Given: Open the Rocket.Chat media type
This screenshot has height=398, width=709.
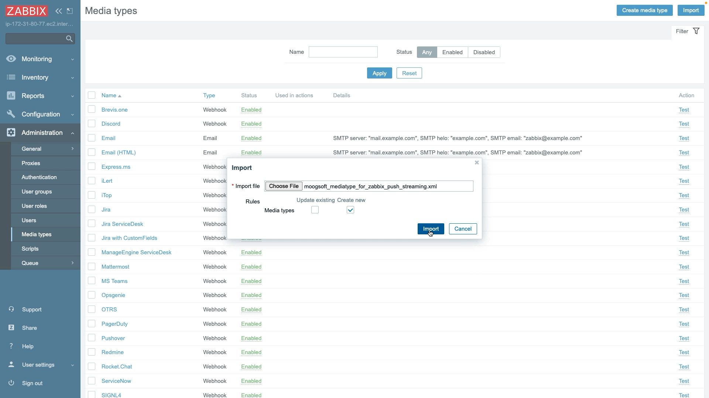Looking at the screenshot, I should tap(117, 367).
